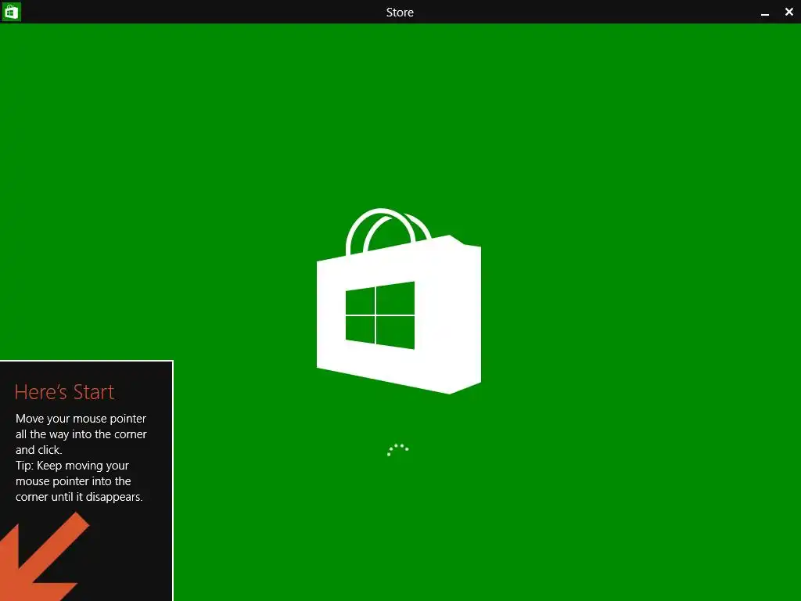
Task: Click the "Tip: Keep moving your" line
Action: tap(72, 466)
